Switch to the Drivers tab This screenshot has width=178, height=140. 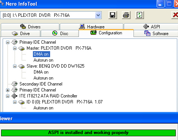click(30, 27)
